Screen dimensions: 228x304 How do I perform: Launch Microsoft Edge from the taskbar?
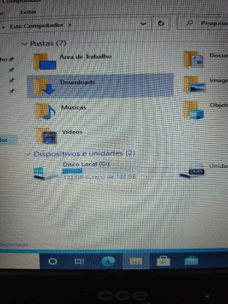click(108, 261)
